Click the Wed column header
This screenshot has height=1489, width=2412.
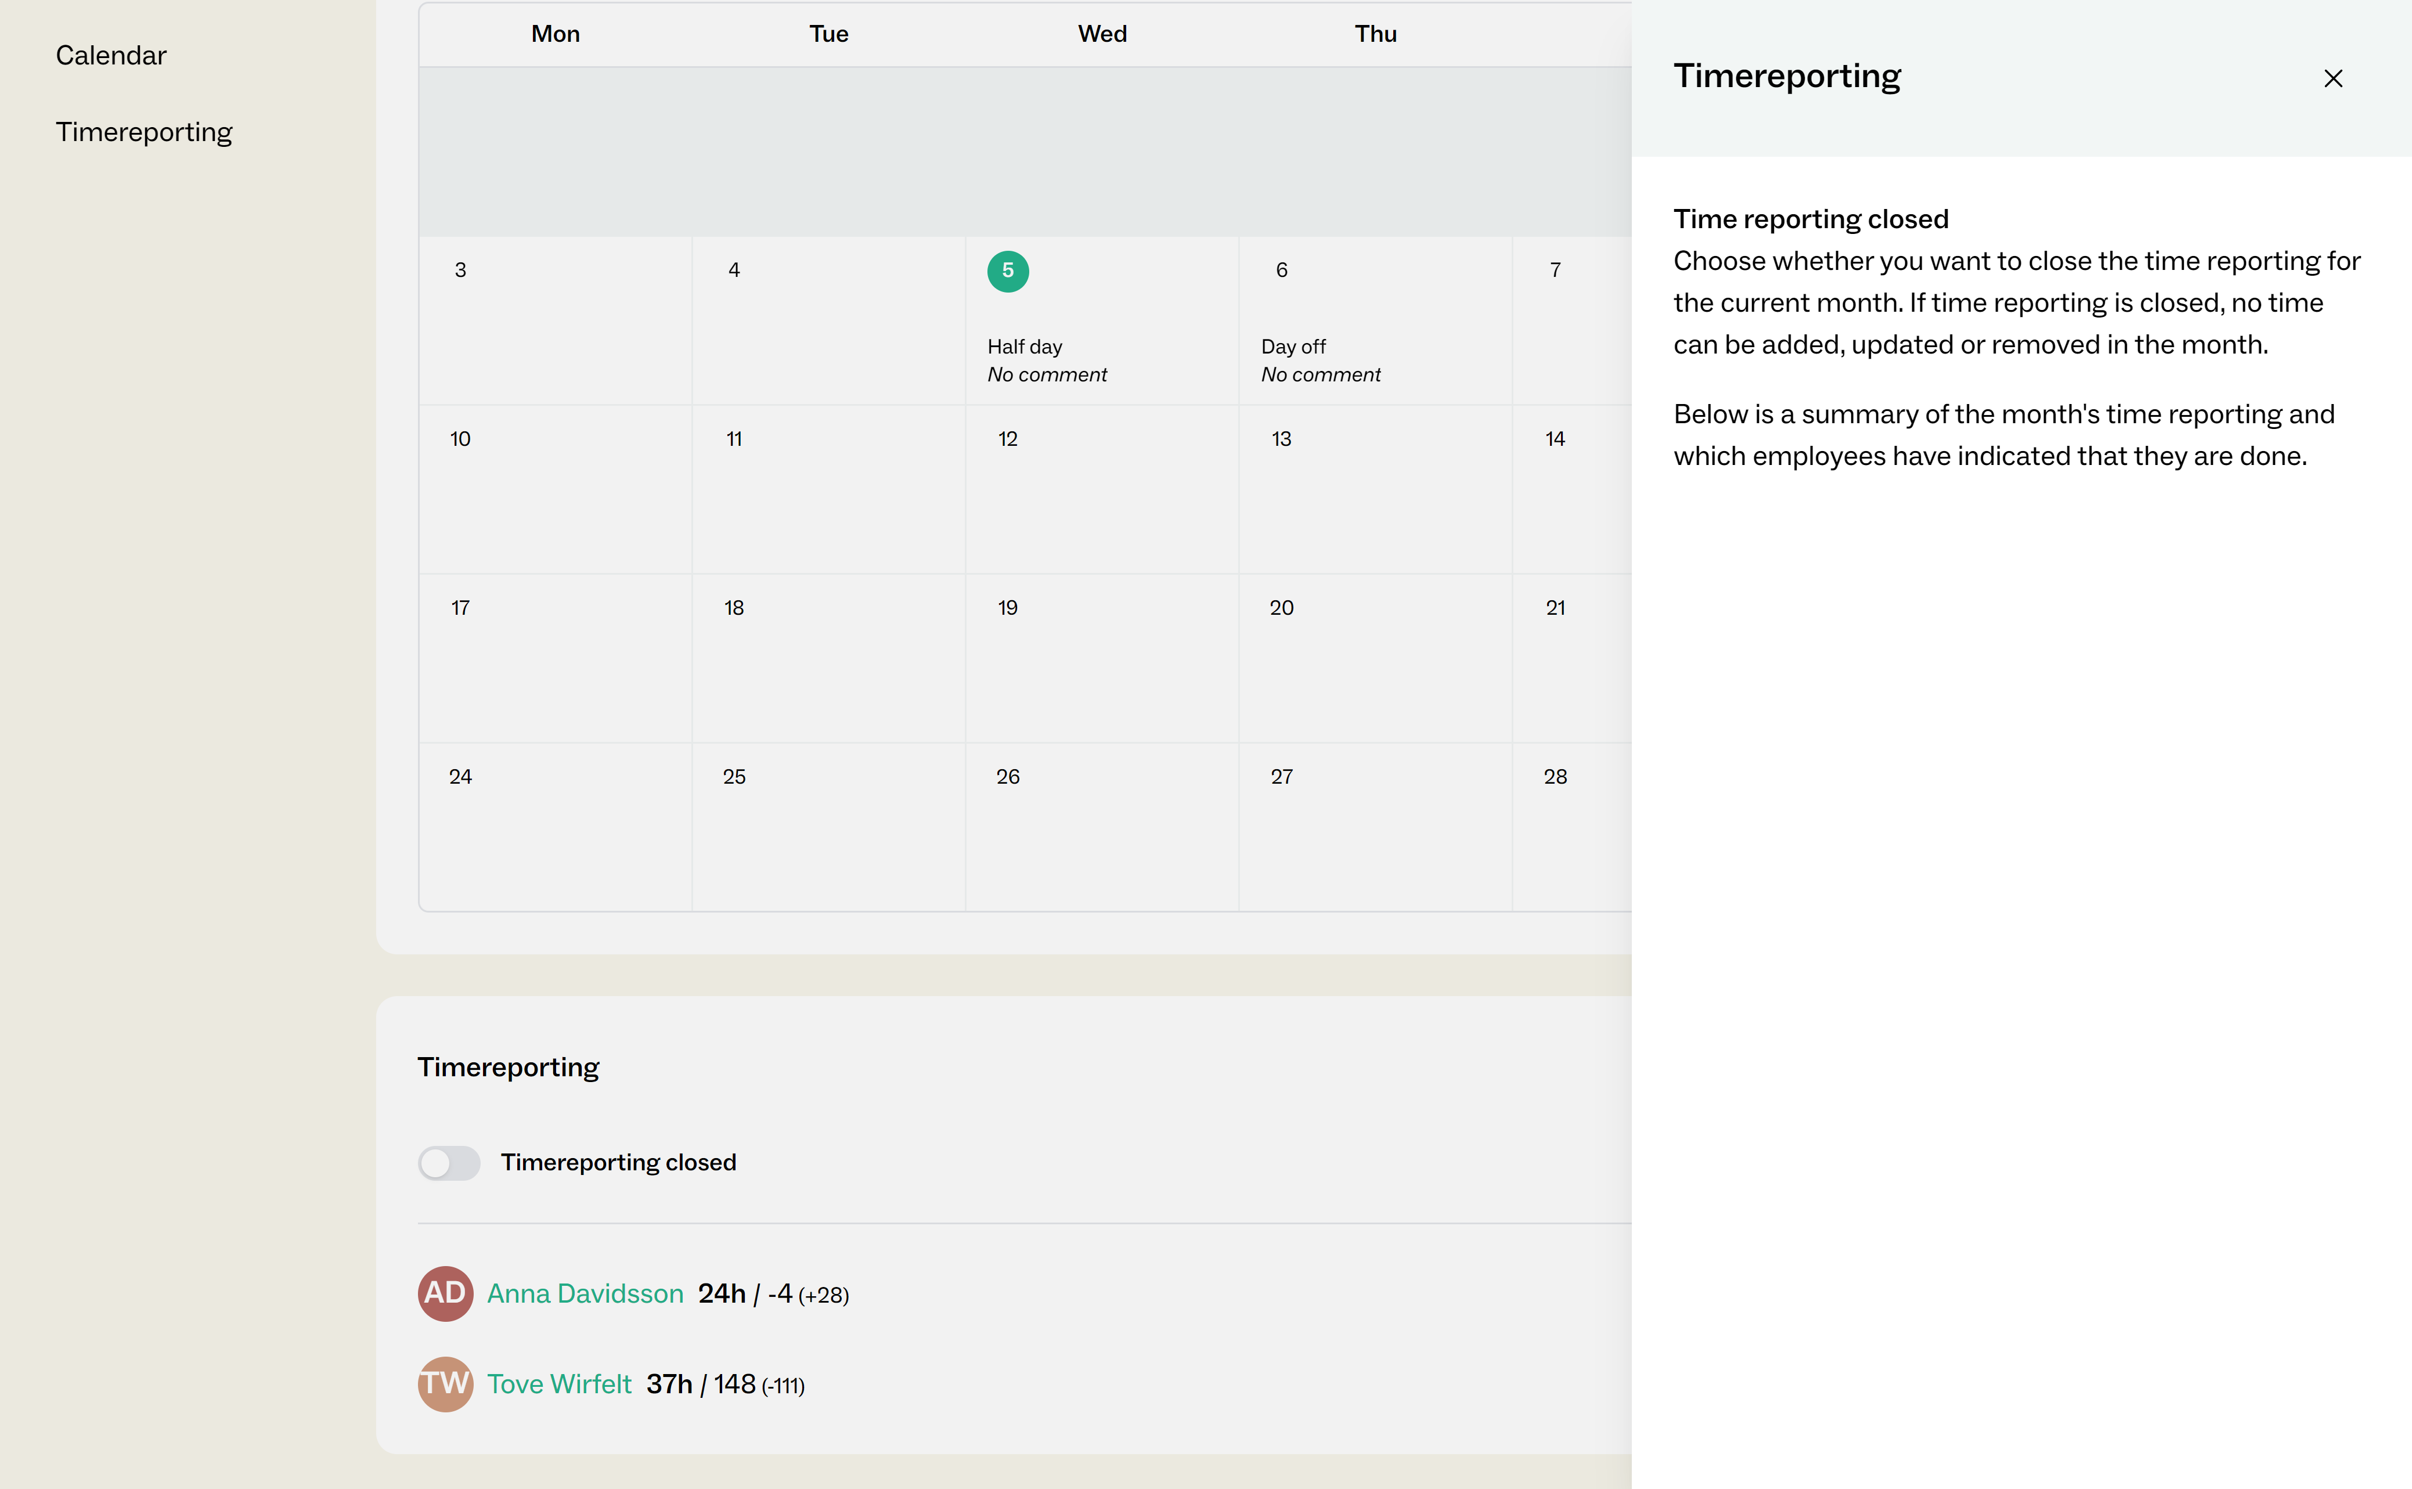click(1102, 34)
